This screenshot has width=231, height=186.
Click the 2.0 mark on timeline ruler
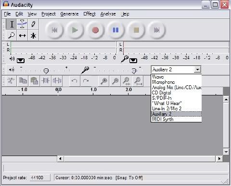(128, 90)
